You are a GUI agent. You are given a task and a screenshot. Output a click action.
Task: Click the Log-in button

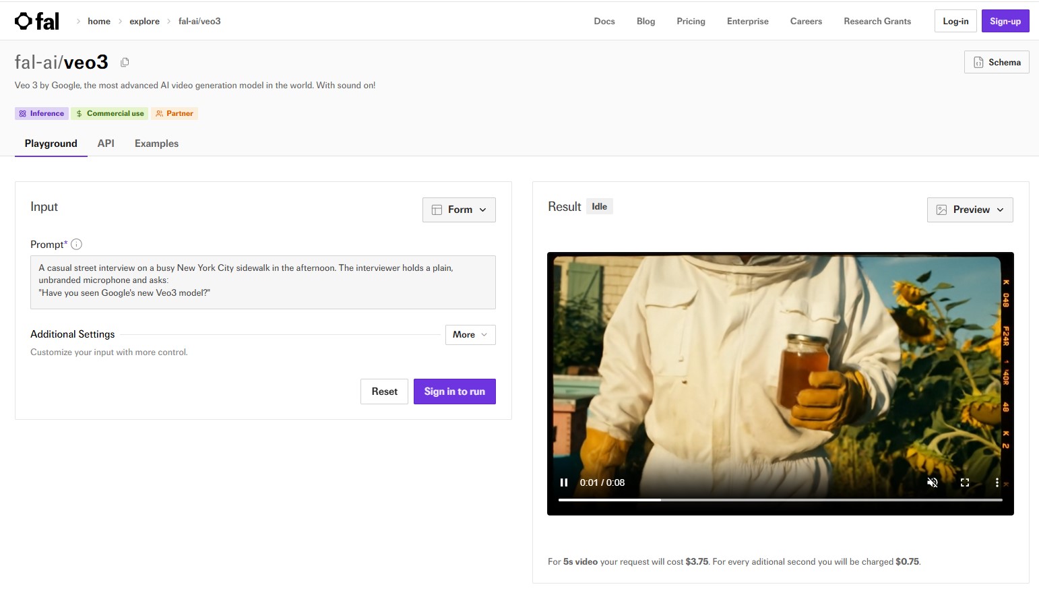955,22
